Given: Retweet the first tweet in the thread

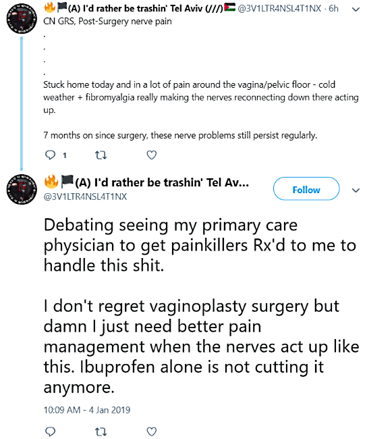Looking at the screenshot, I should tap(101, 155).
